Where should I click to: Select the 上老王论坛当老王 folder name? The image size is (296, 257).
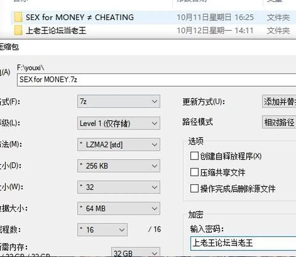[x=56, y=30]
